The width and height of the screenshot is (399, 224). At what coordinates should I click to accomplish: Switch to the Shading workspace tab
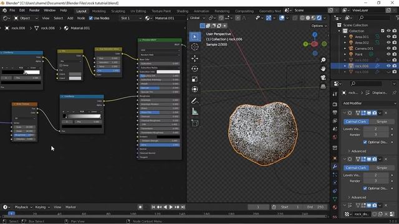tap(183, 11)
